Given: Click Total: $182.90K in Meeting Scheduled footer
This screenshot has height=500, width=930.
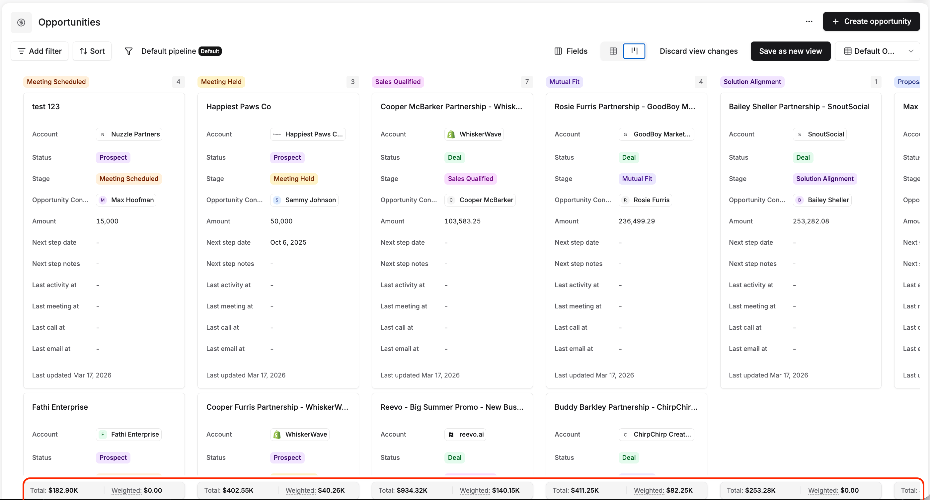Looking at the screenshot, I should pyautogui.click(x=54, y=490).
